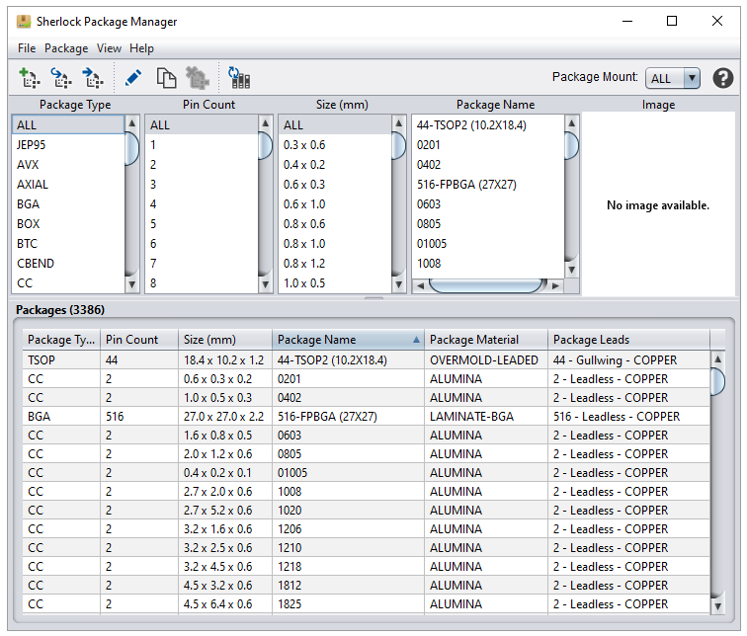747x636 pixels.
Task: Select pin count 4 in filter list
Action: (x=201, y=204)
